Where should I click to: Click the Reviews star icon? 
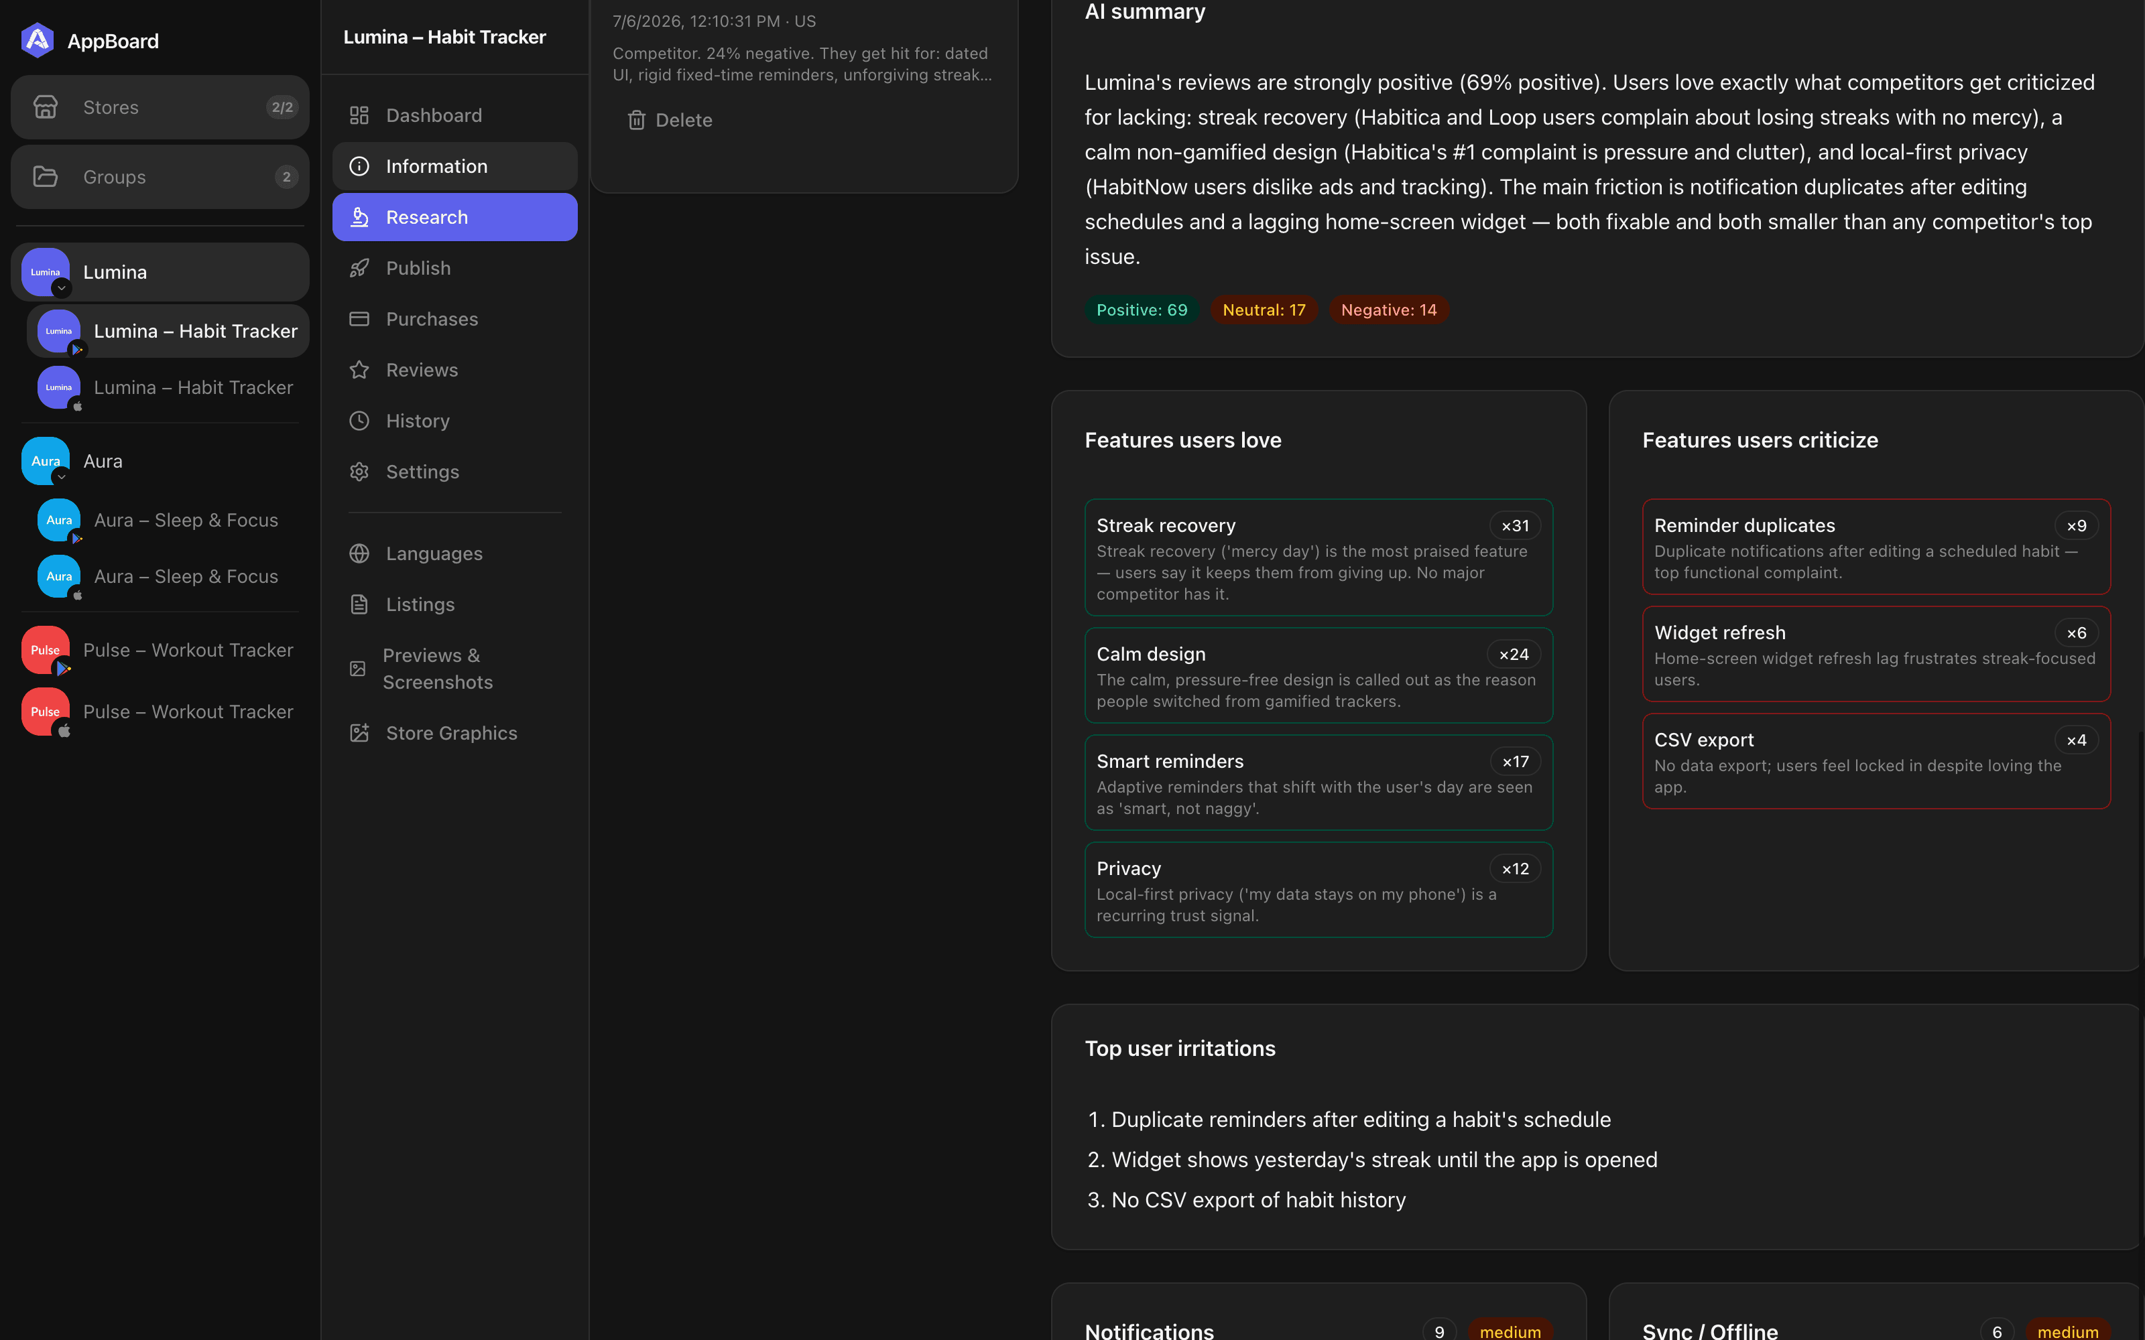[359, 371]
